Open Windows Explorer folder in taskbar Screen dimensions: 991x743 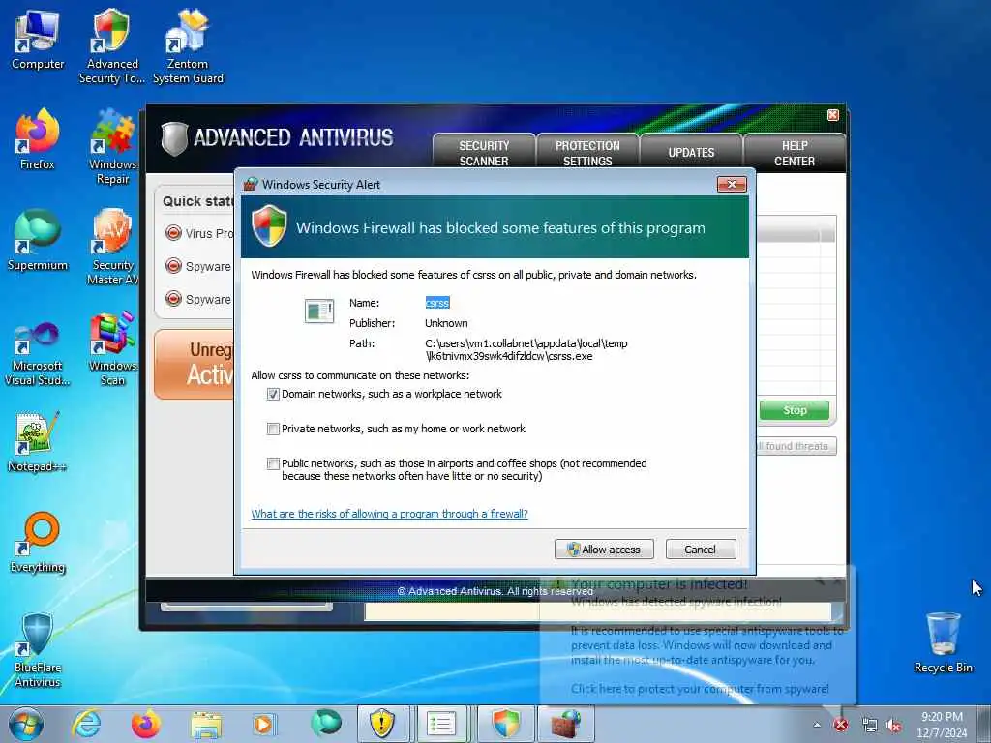(206, 724)
